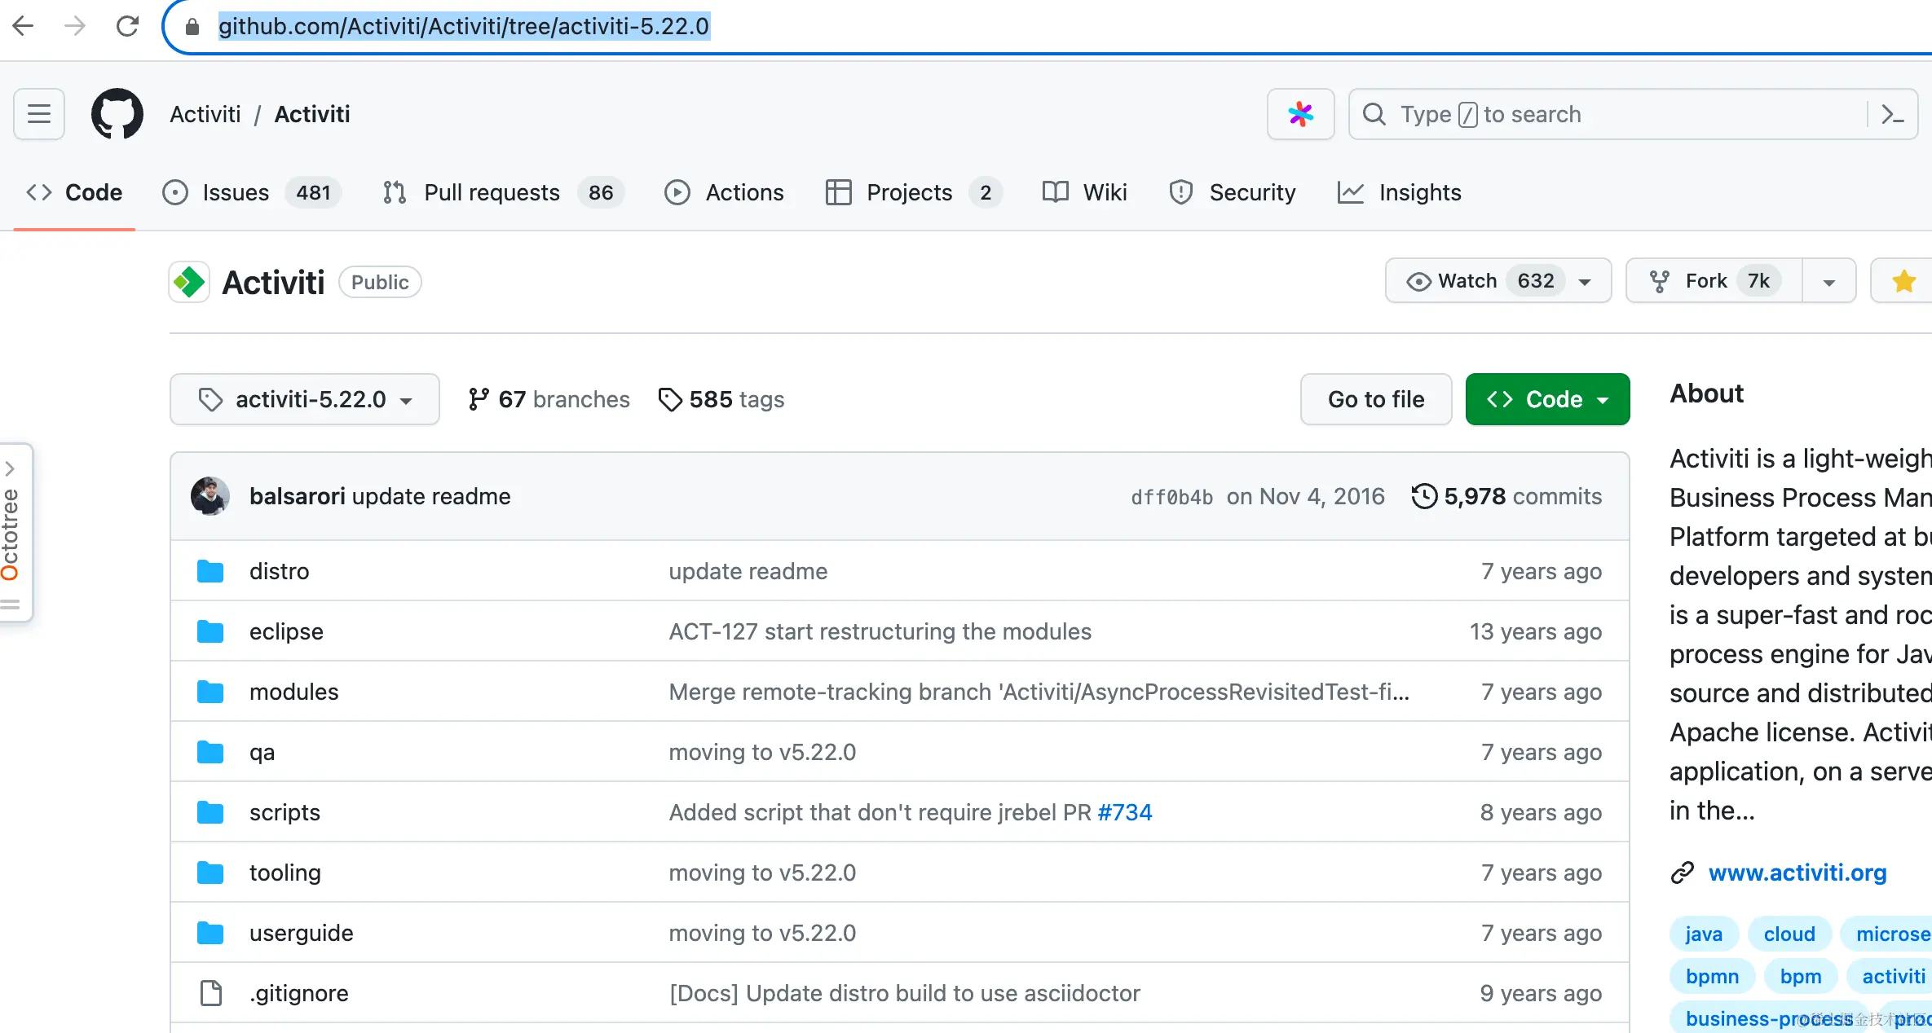
Task: Open commit history clock icon
Action: pos(1424,496)
